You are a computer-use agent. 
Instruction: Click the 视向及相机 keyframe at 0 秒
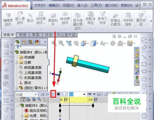click(x=60, y=110)
